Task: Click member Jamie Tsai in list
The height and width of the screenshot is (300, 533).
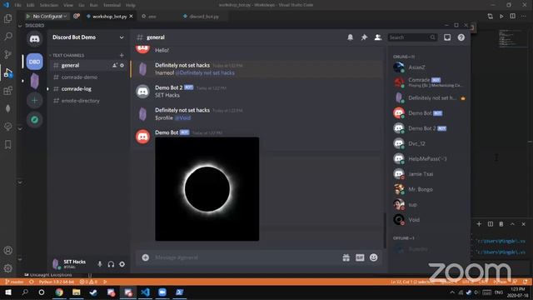Action: 428,174
